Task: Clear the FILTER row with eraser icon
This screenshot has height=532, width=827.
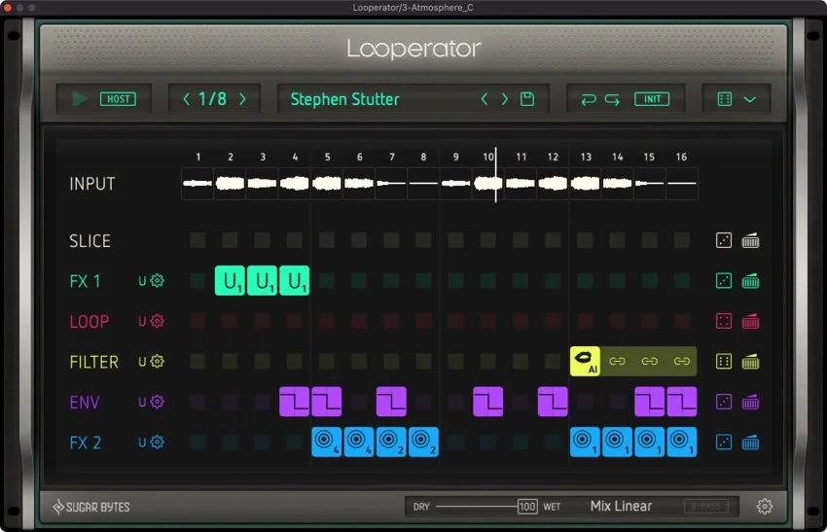Action: click(x=750, y=361)
